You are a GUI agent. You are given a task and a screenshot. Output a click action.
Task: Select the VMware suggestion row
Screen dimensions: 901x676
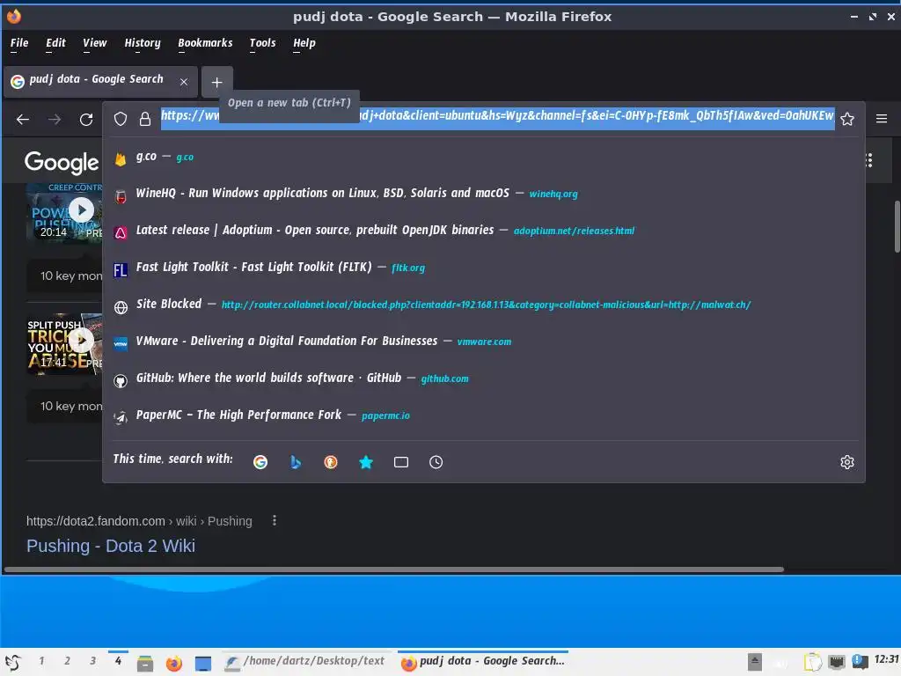point(483,342)
